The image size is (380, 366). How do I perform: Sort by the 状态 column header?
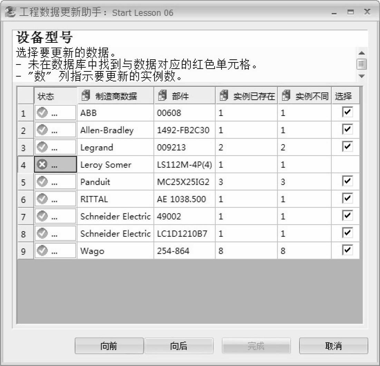tap(55, 96)
